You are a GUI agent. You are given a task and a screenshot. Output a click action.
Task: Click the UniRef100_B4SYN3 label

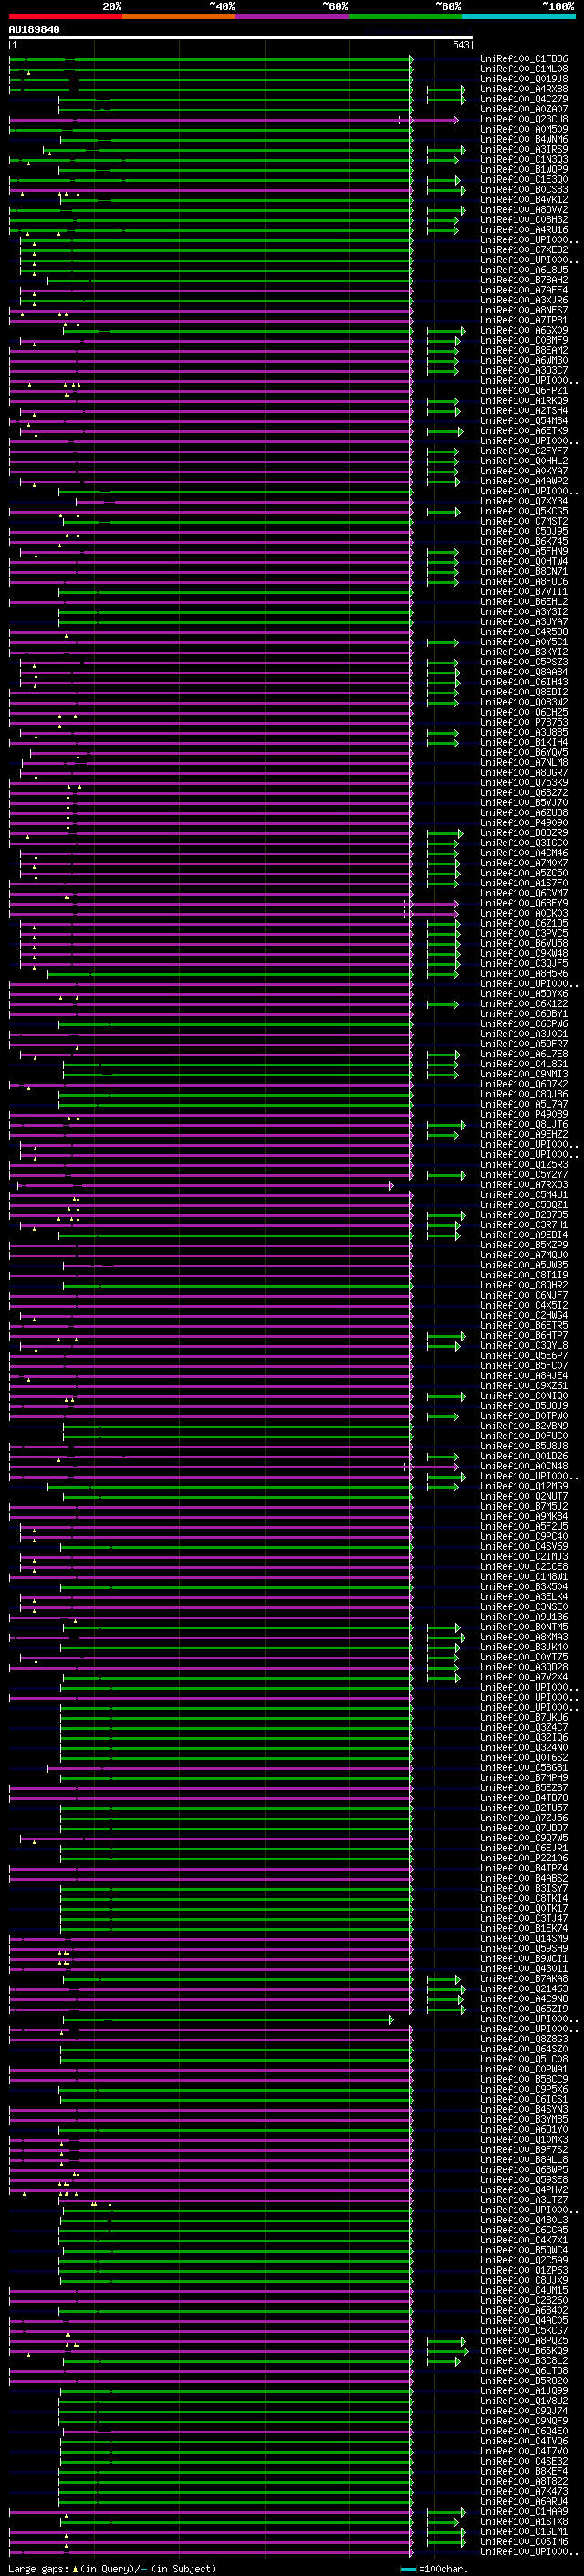(x=524, y=2109)
